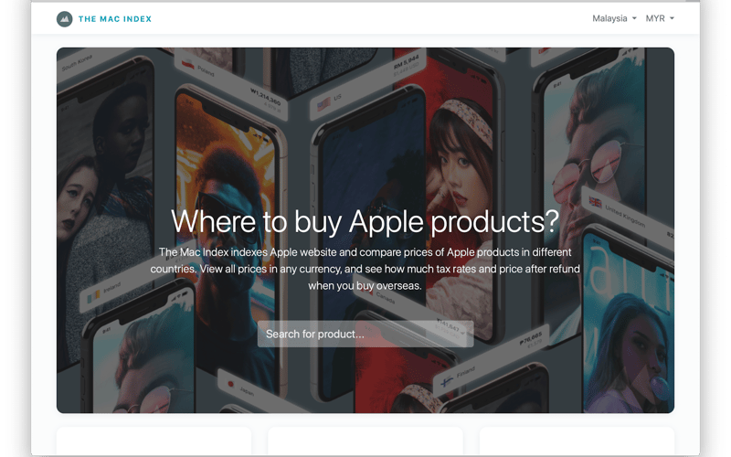Focus the Search for product field
This screenshot has width=731, height=457.
pyautogui.click(x=365, y=334)
